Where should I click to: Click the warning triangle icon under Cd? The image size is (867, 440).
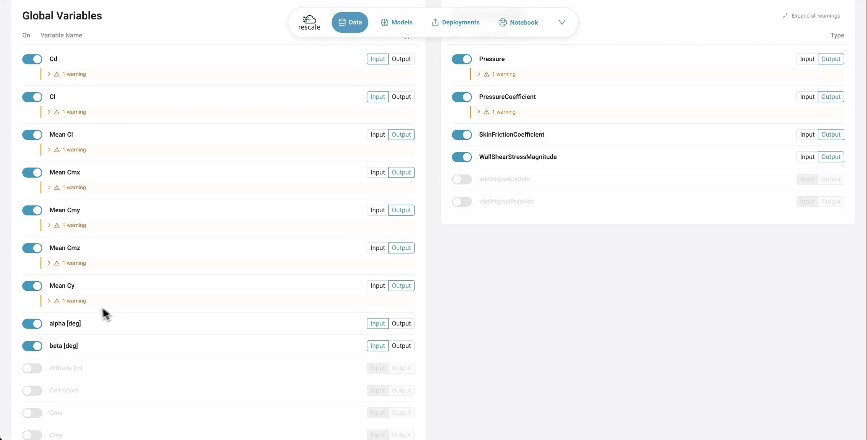pyautogui.click(x=57, y=74)
